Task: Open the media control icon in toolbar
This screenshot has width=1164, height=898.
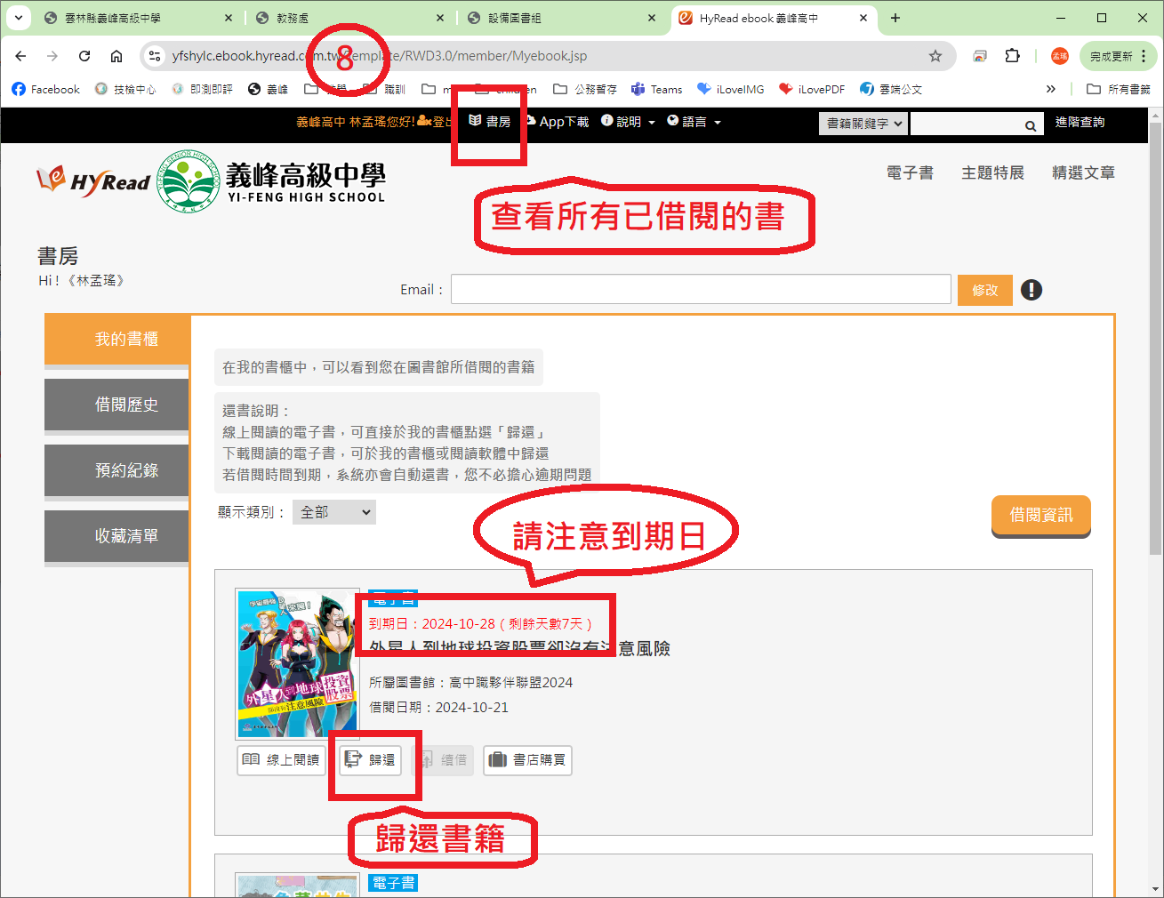Action: click(980, 56)
